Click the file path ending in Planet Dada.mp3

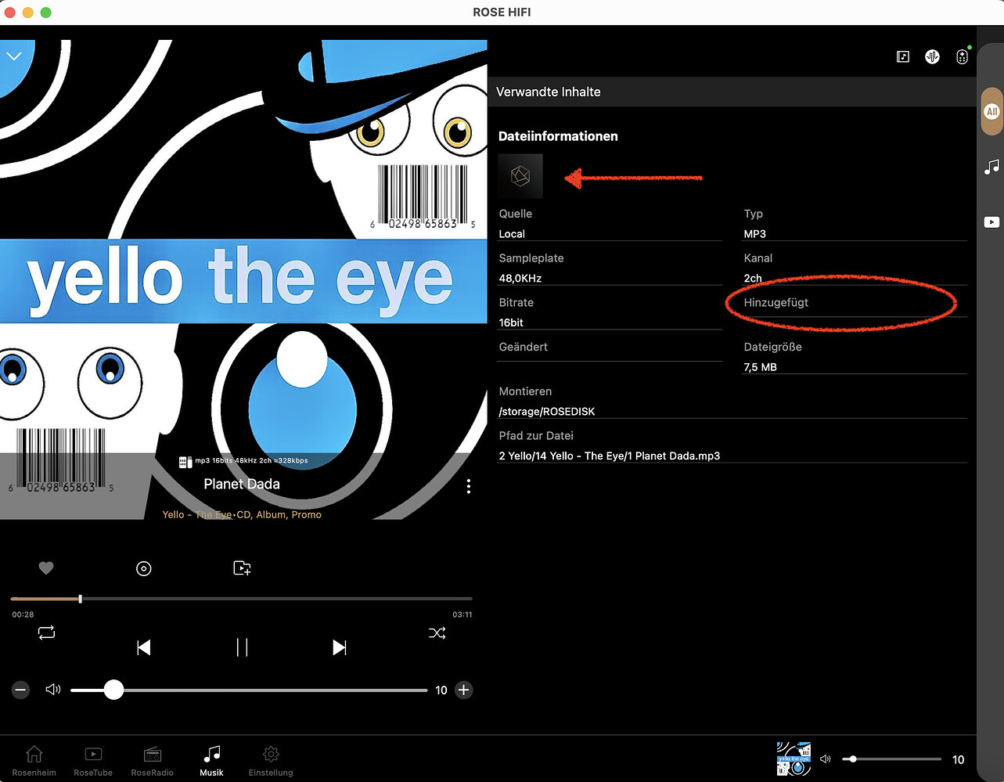coord(610,456)
